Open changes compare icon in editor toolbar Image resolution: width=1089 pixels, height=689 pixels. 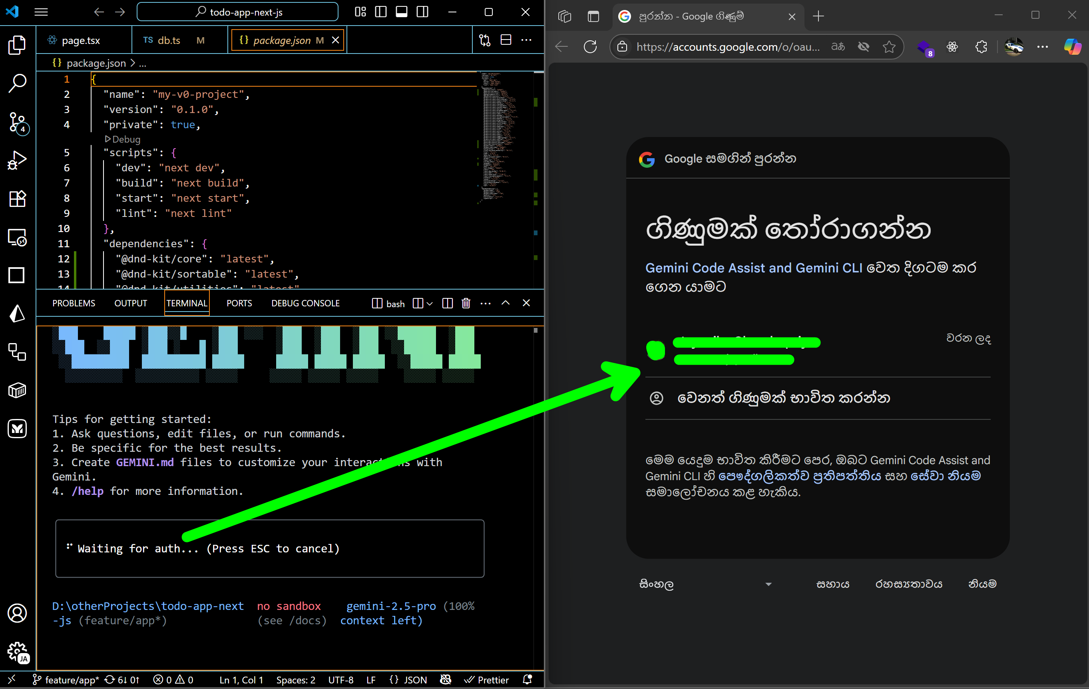(x=485, y=40)
